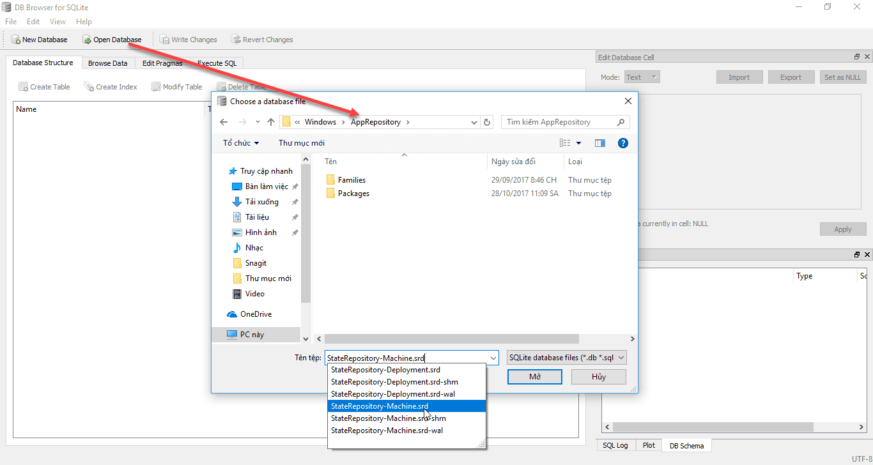Click Thư mục mới button
This screenshot has height=465, width=873.
[x=302, y=143]
